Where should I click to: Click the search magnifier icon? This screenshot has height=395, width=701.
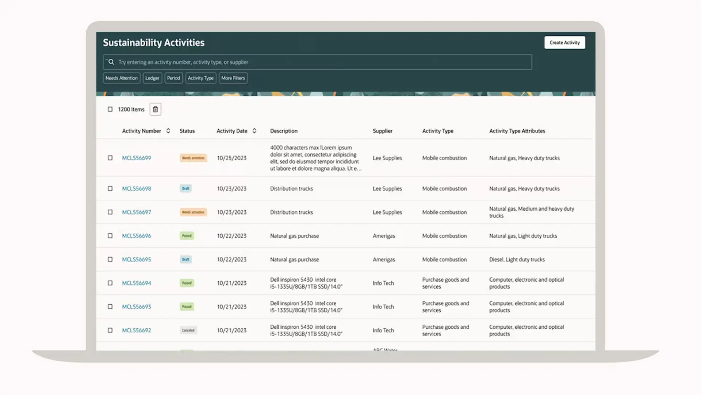tap(111, 62)
